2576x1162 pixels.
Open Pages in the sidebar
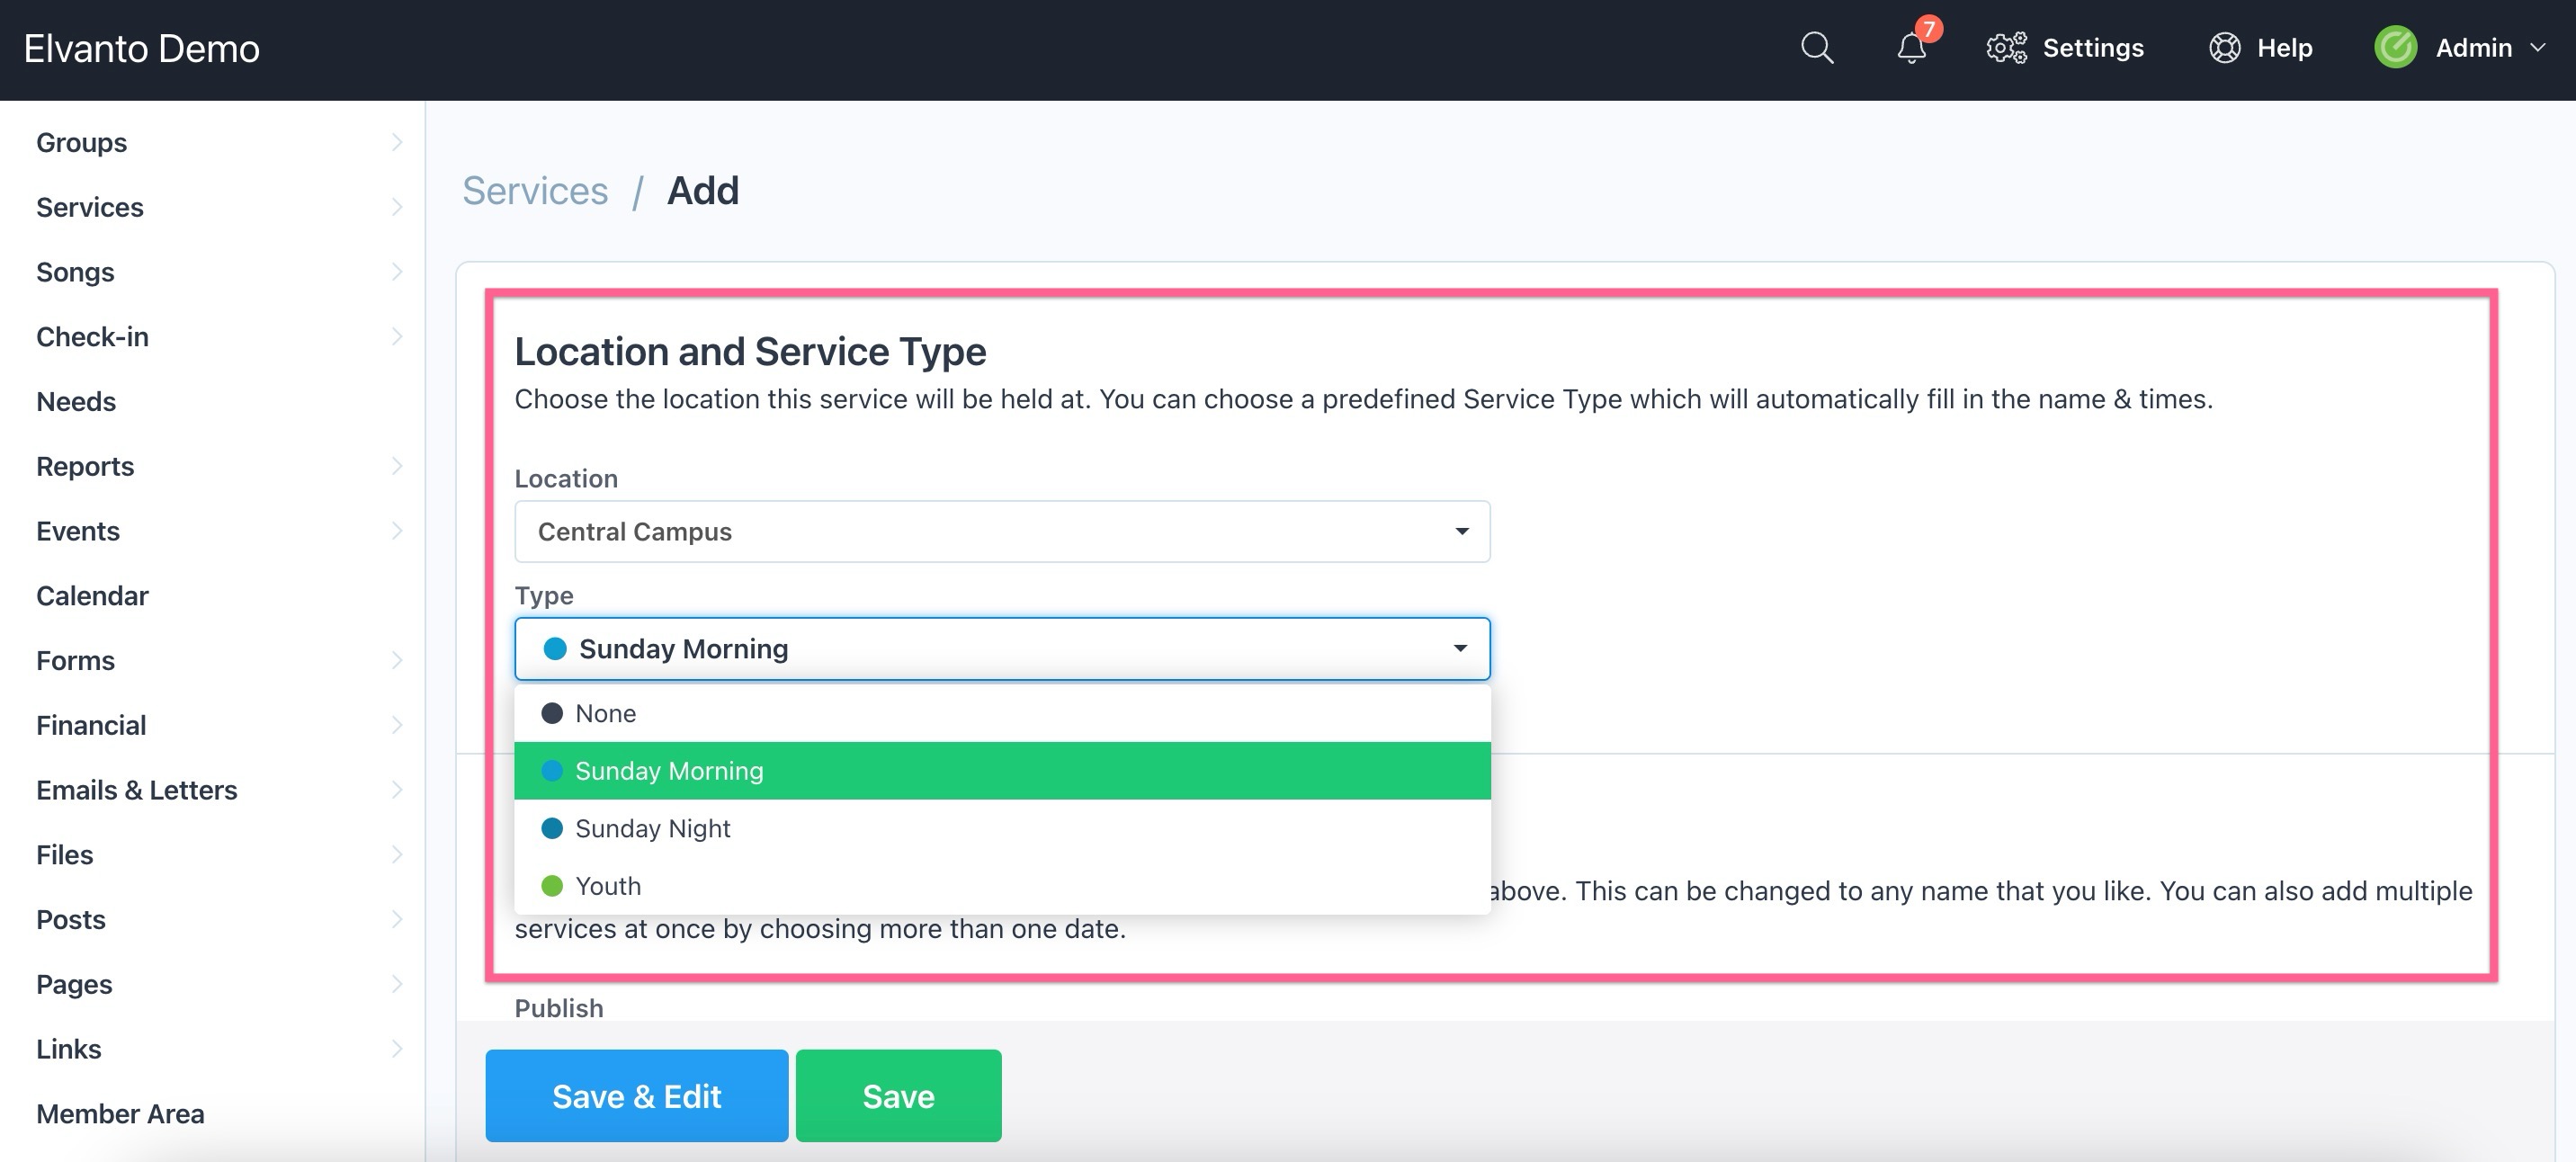(74, 984)
